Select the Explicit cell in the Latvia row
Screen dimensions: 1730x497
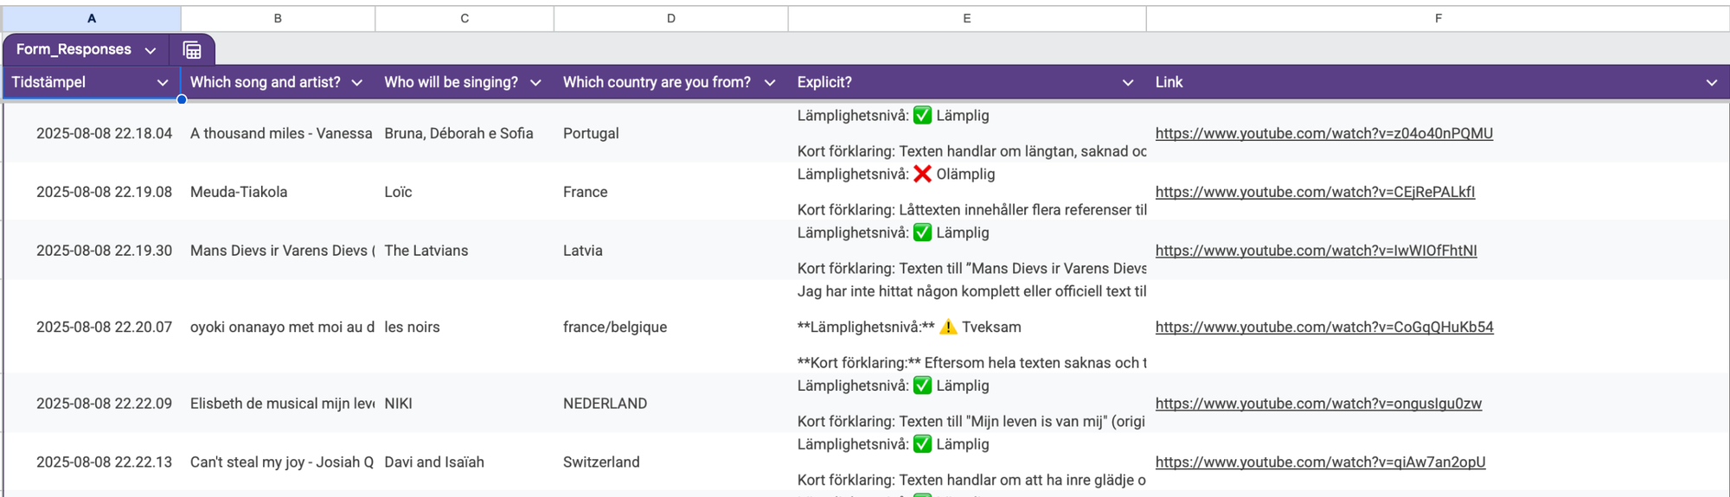(967, 251)
